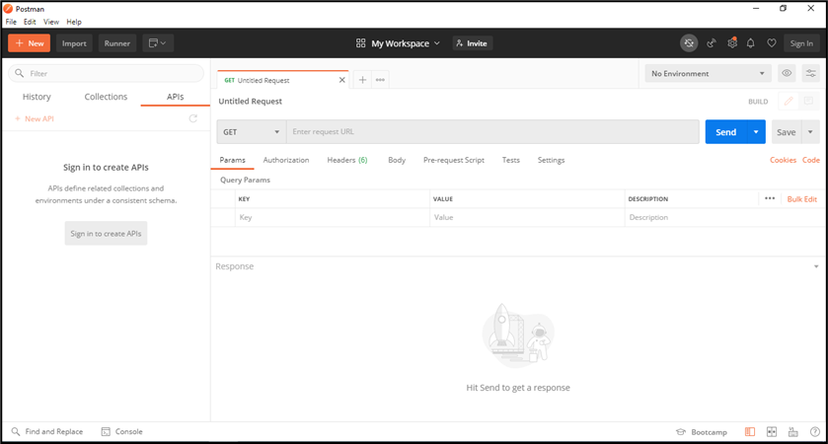Viewport: 828px width, 444px height.
Task: Open the HTTP method GET dropdown
Action: tap(252, 132)
